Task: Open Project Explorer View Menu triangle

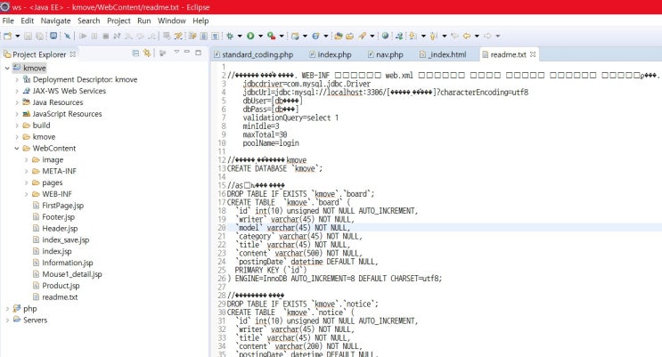Action: (x=176, y=52)
